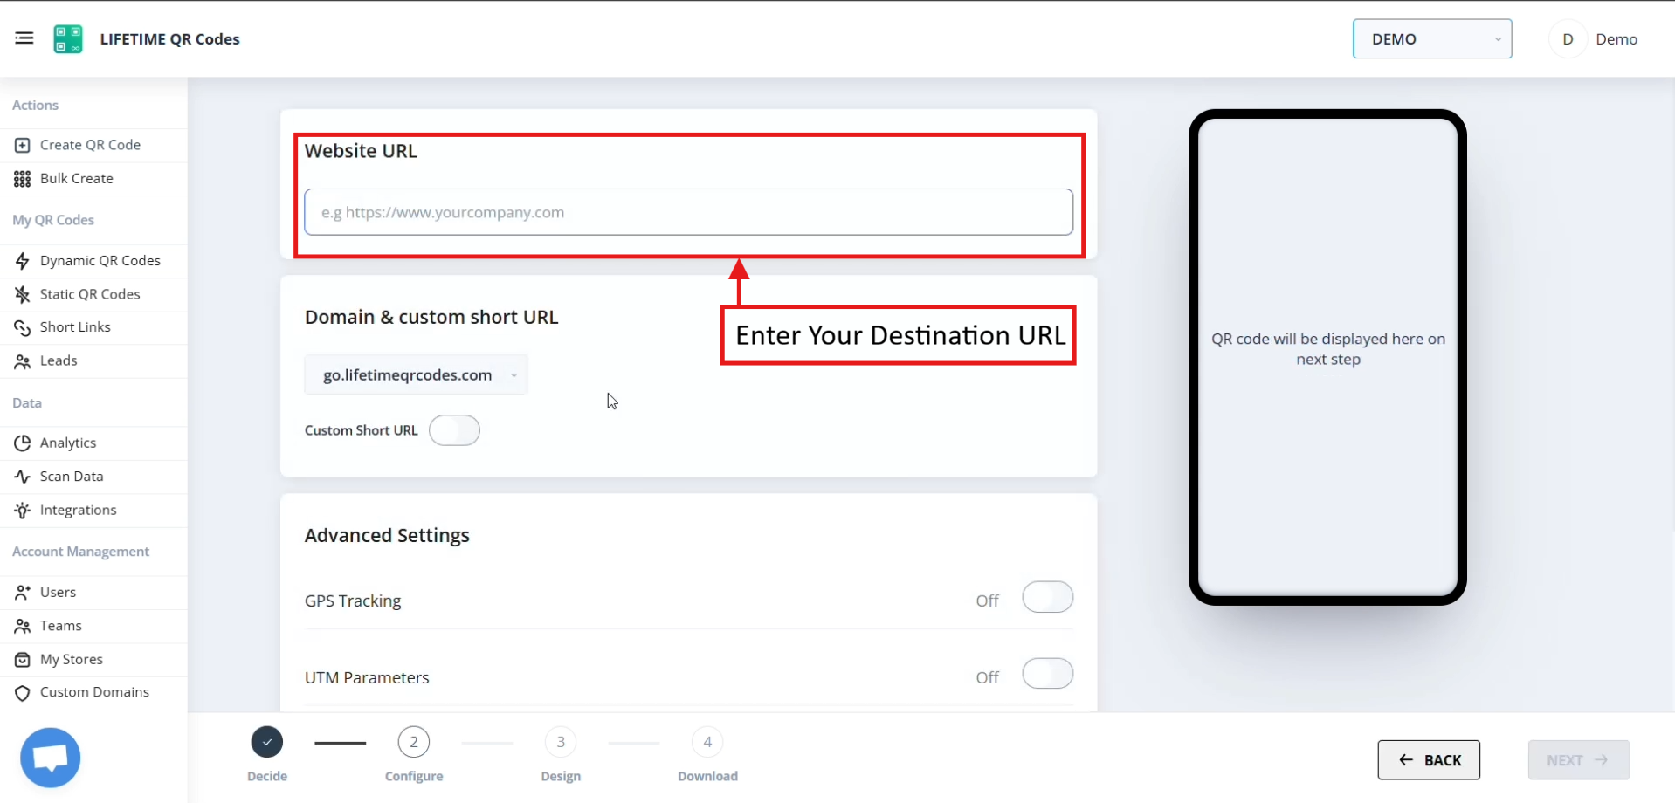Click the Bulk Create icon
The height and width of the screenshot is (803, 1675).
pyautogui.click(x=22, y=178)
